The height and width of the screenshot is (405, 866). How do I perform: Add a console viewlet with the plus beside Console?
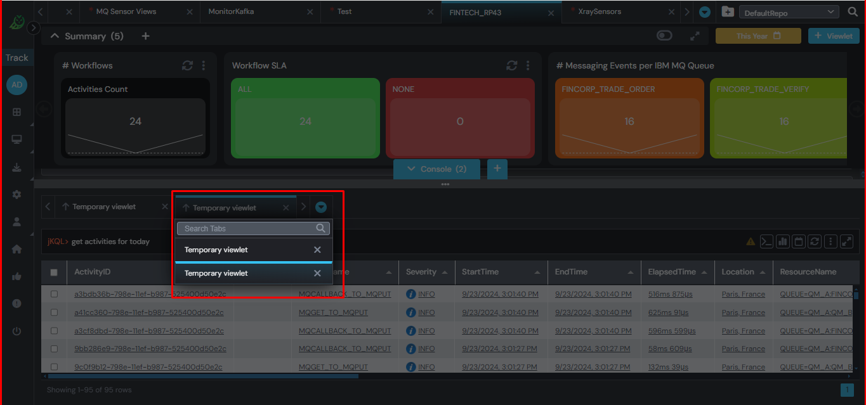[x=497, y=169]
